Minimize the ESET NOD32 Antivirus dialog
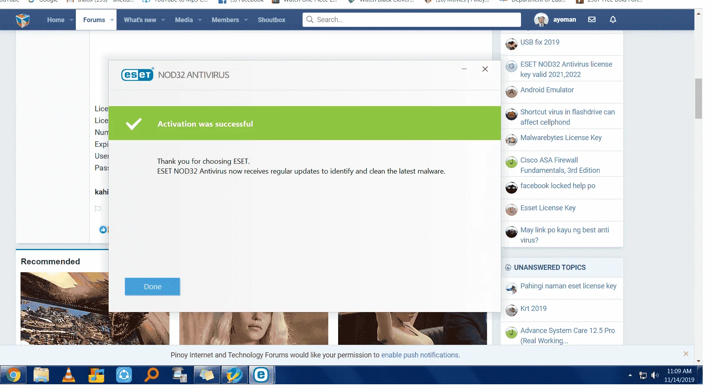The height and width of the screenshot is (389, 711). (x=464, y=69)
